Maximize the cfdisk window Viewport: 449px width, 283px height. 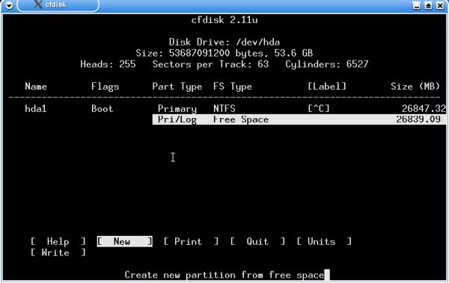(x=428, y=5)
